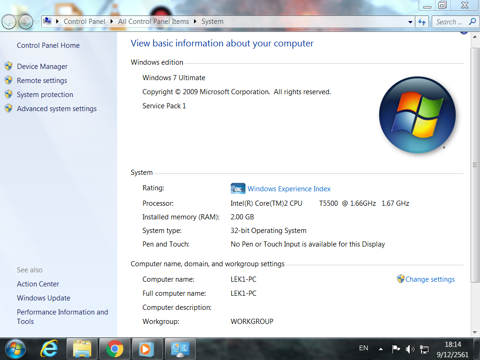Open Action Center link
Viewport: 480px width, 360px height.
38,284
